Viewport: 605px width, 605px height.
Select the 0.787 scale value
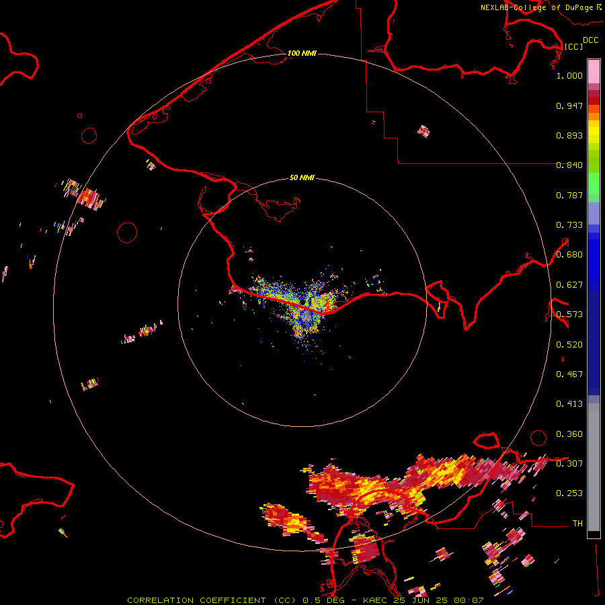(x=569, y=195)
